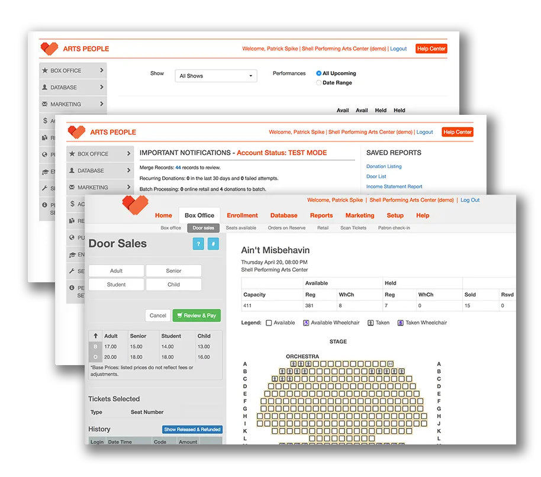Open the Database tab in front window
This screenshot has width=541, height=477.
tap(284, 215)
